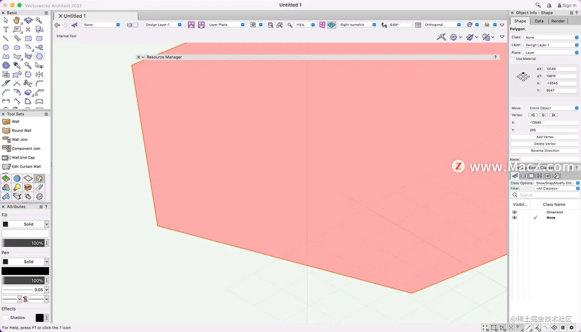Open the active Class dropdown showing None
This screenshot has height=332, width=581.
(102, 25)
